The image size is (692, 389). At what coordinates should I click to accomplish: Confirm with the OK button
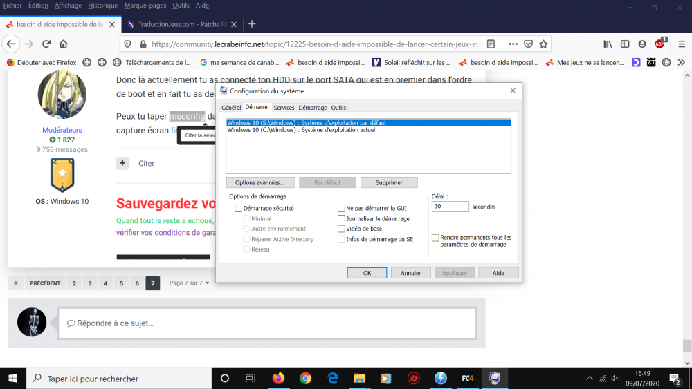point(367,273)
